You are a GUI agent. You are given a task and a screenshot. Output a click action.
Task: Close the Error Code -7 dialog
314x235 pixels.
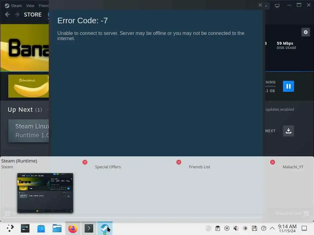[x=260, y=5]
